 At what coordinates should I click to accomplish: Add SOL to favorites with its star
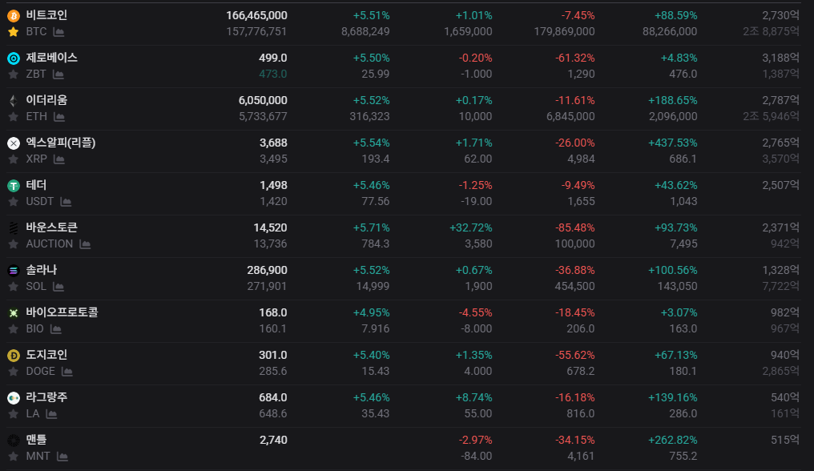[x=13, y=287]
